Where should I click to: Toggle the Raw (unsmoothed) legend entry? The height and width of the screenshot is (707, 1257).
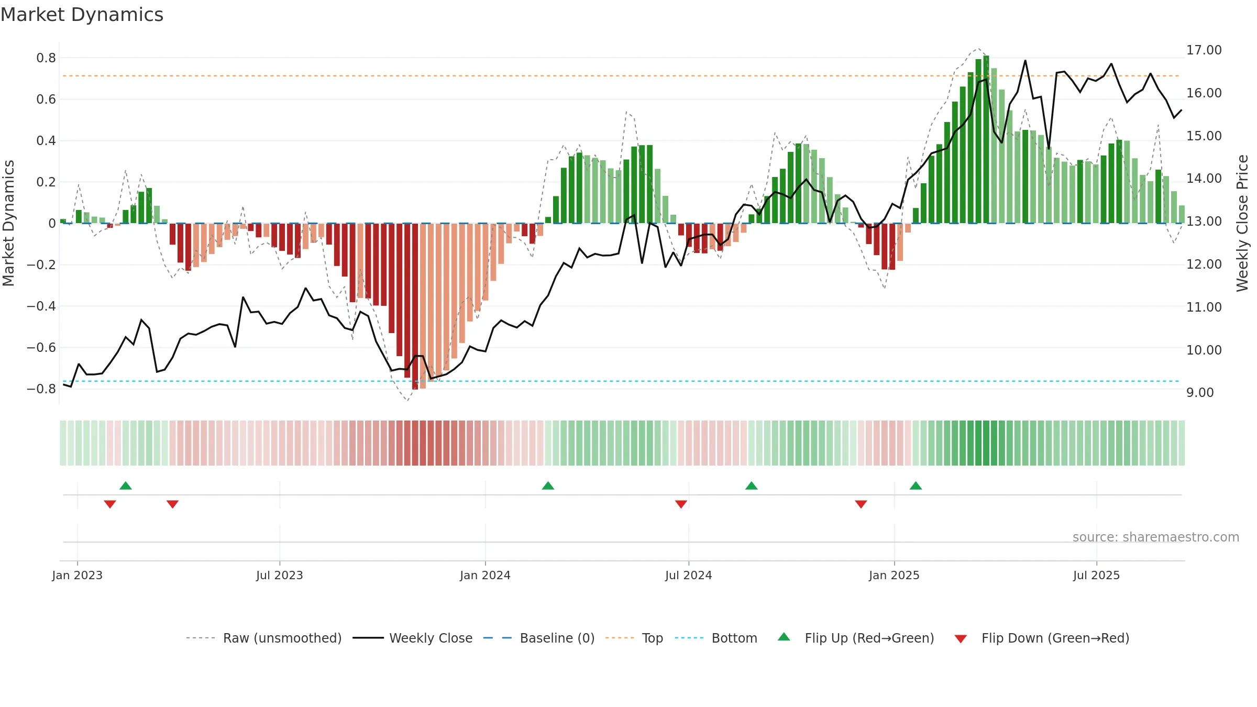point(263,638)
